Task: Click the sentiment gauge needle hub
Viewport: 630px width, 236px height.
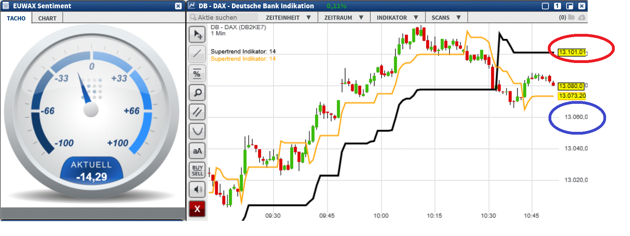Action: click(x=91, y=110)
